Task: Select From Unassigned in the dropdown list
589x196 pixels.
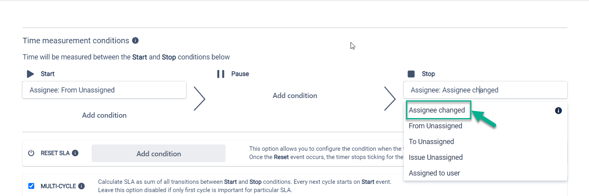Action: [x=435, y=126]
